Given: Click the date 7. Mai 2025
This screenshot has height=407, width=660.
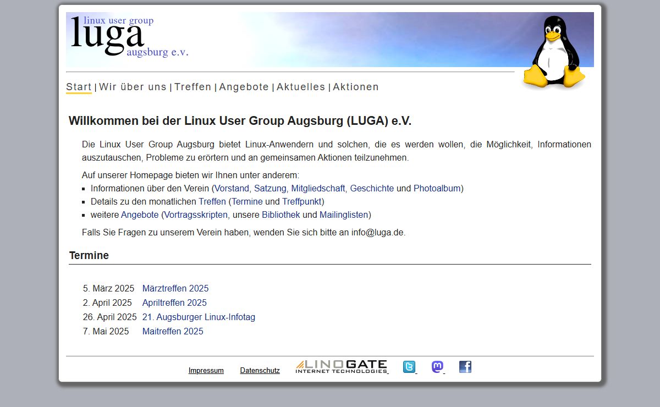Looking at the screenshot, I should (106, 331).
